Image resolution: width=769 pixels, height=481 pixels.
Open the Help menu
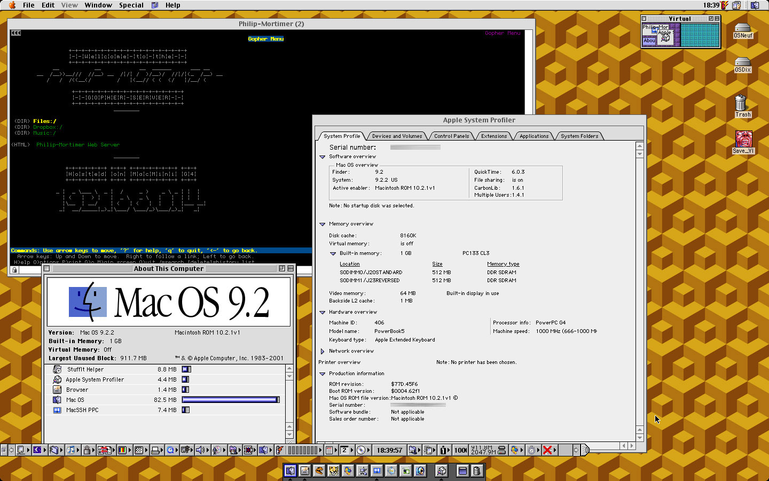click(x=173, y=5)
